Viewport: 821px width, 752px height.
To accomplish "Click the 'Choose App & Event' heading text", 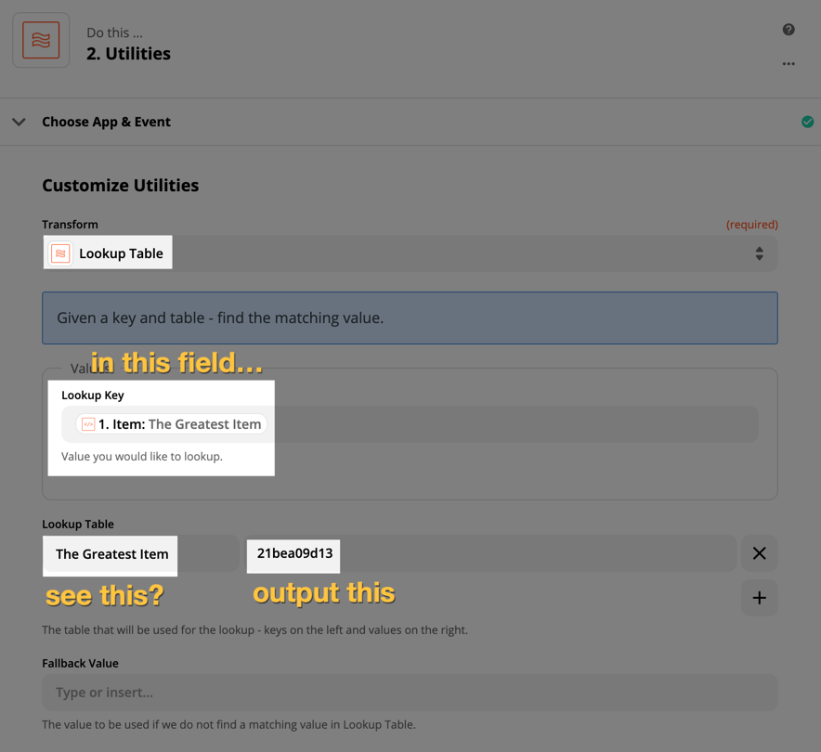I will coord(106,122).
